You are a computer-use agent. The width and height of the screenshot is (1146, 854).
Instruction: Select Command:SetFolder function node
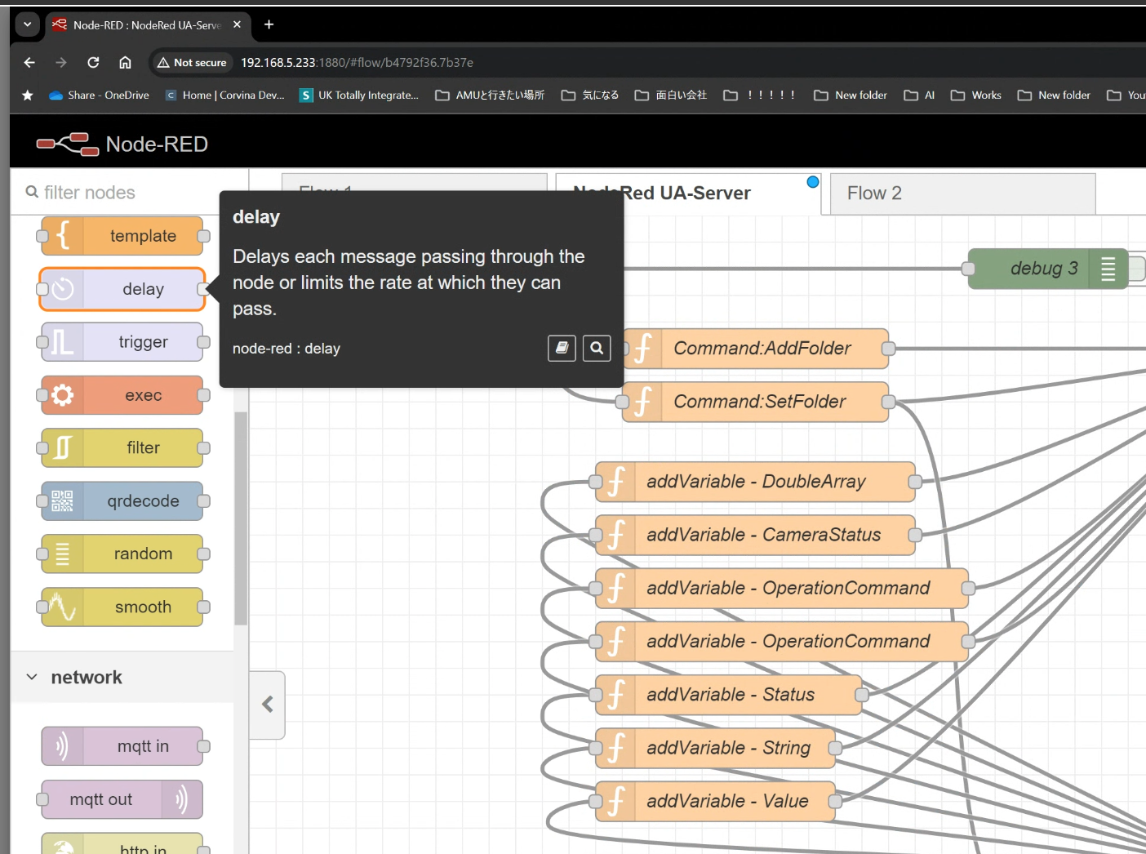(756, 402)
